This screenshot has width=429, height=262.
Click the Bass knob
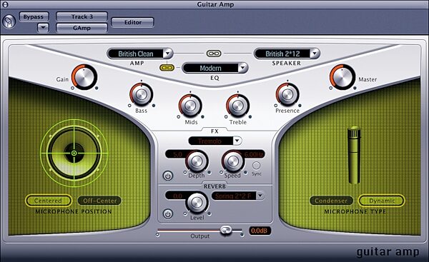pos(141,94)
